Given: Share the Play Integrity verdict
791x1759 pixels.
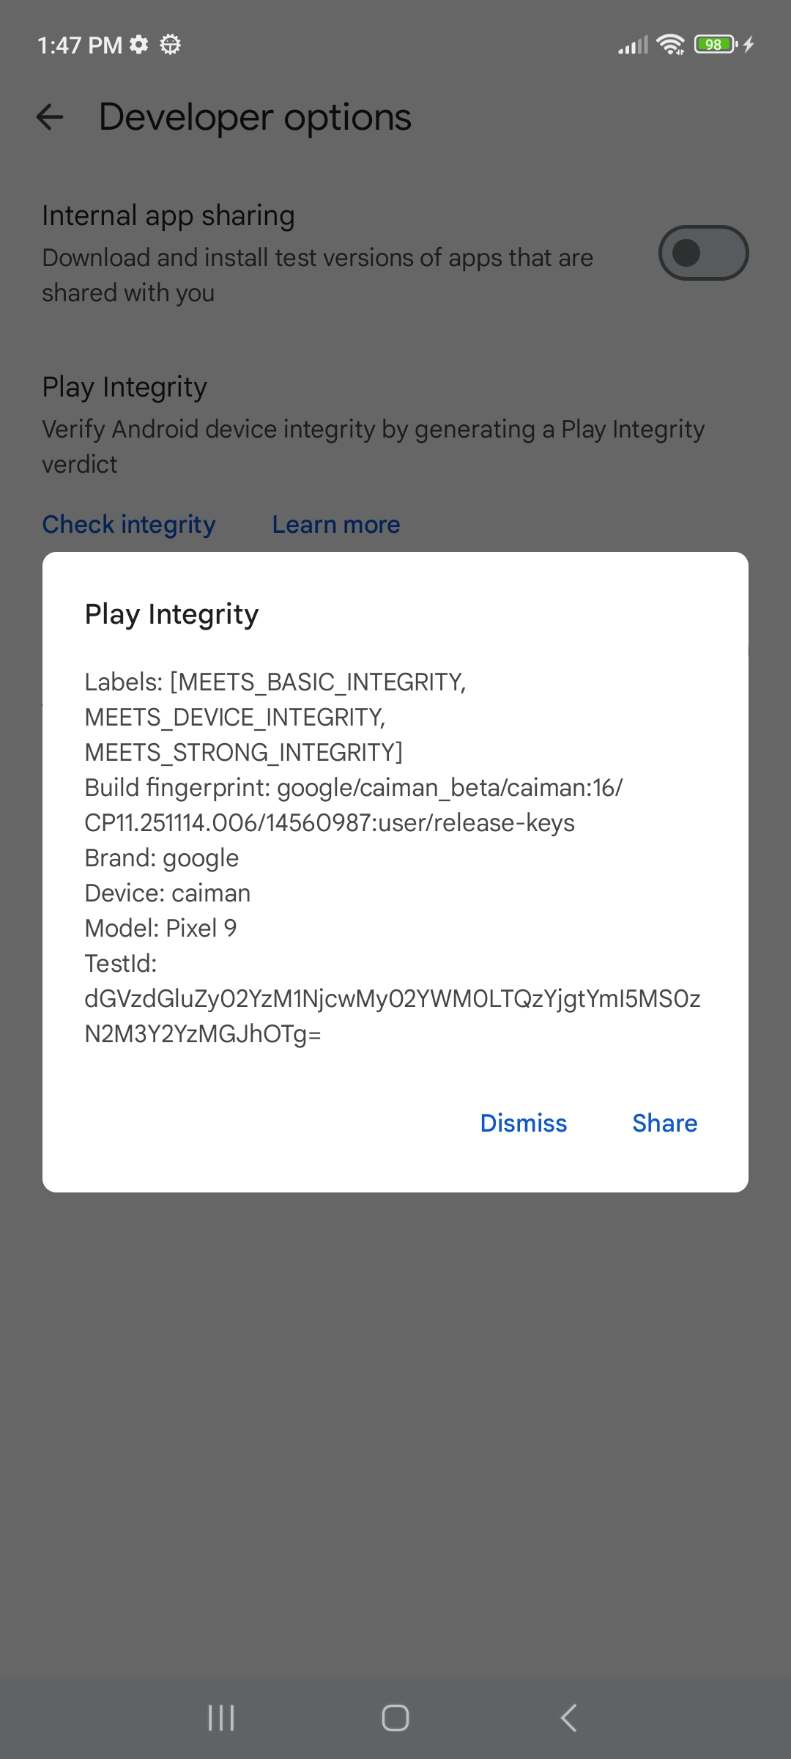Looking at the screenshot, I should coord(664,1123).
